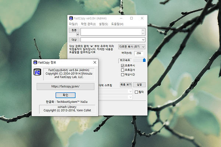221x147 pixels.
Task: Click the 확인 button in info dialog
Action: [66, 95]
